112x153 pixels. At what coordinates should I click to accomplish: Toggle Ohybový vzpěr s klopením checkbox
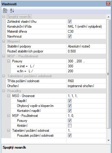[x=70, y=106]
